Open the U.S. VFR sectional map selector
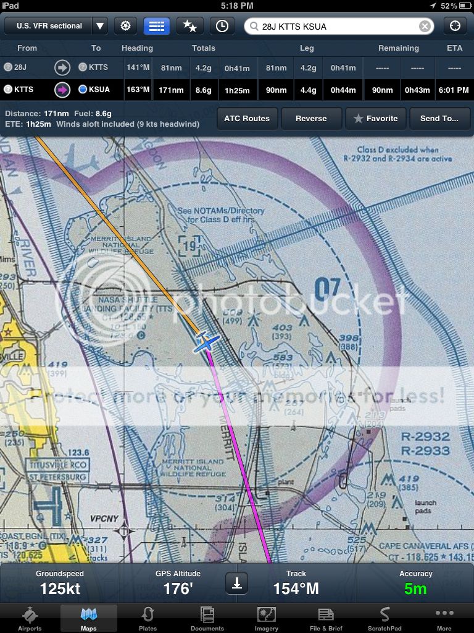Image resolution: width=474 pixels, height=633 pixels. (x=56, y=26)
